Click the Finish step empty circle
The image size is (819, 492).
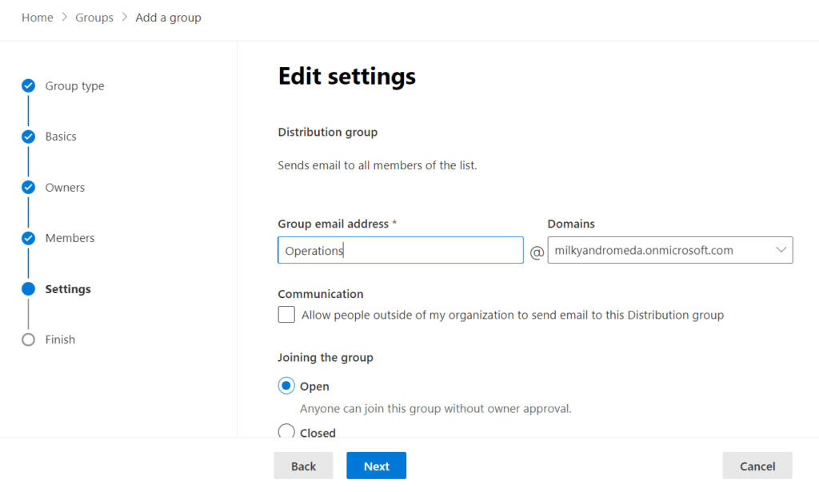[29, 339]
